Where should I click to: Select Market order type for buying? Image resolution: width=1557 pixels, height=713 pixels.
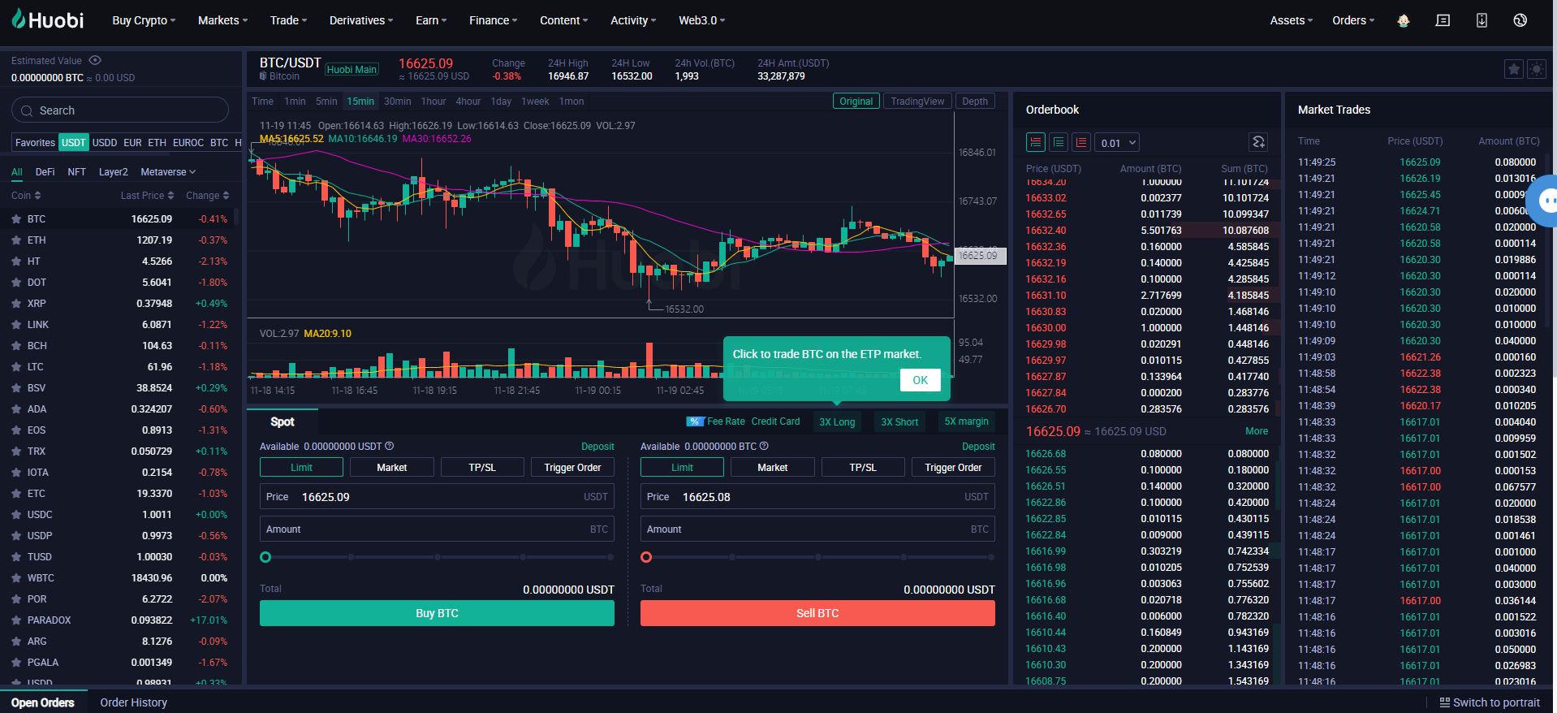point(391,468)
